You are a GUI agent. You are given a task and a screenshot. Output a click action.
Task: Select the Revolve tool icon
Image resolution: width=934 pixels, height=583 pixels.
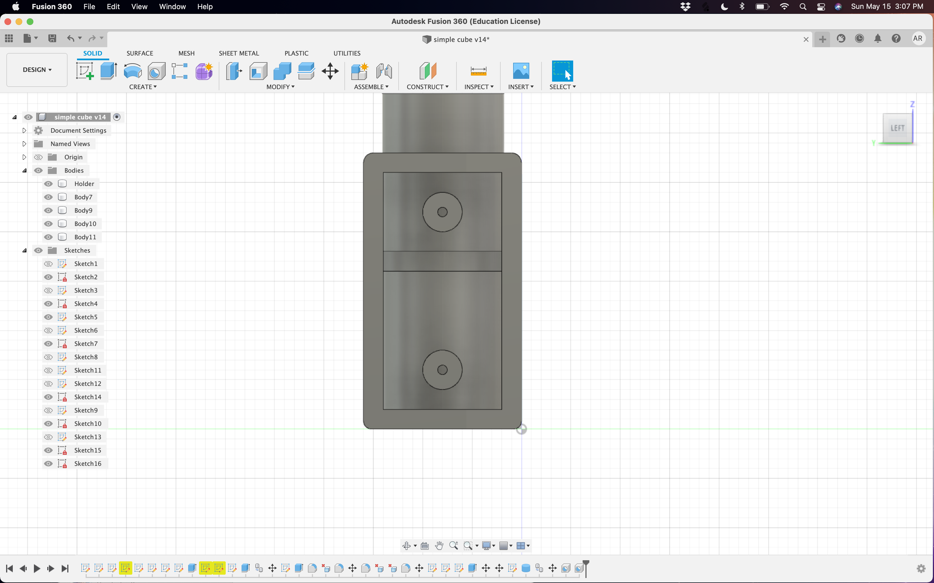(133, 71)
